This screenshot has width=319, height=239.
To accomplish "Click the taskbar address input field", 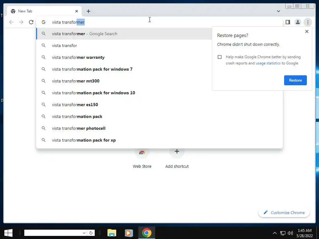I will point(53,233).
